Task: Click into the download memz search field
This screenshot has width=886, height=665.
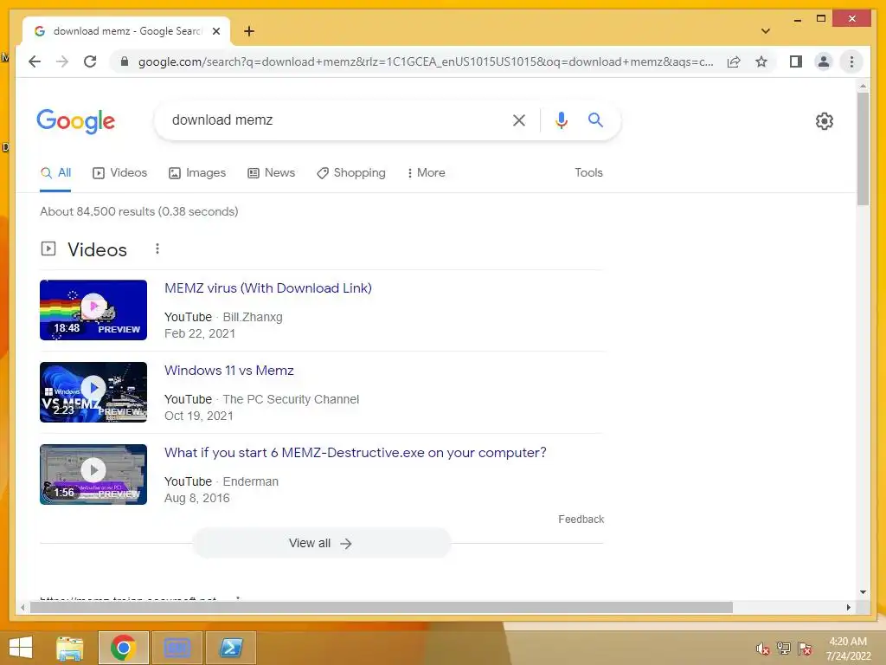Action: (333, 119)
